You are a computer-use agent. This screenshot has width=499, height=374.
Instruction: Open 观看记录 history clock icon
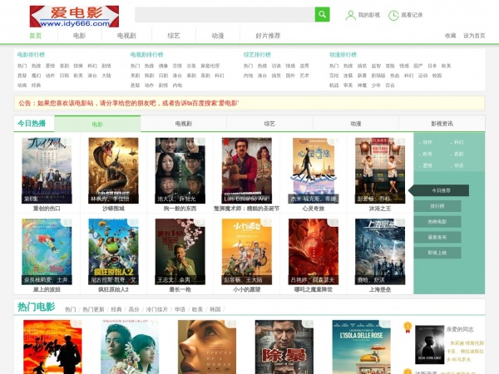coord(394,15)
